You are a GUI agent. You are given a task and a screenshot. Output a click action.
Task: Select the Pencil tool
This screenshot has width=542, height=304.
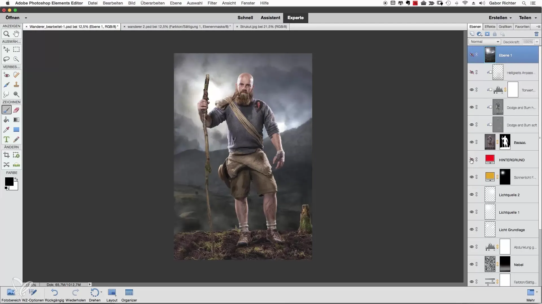click(x=16, y=139)
